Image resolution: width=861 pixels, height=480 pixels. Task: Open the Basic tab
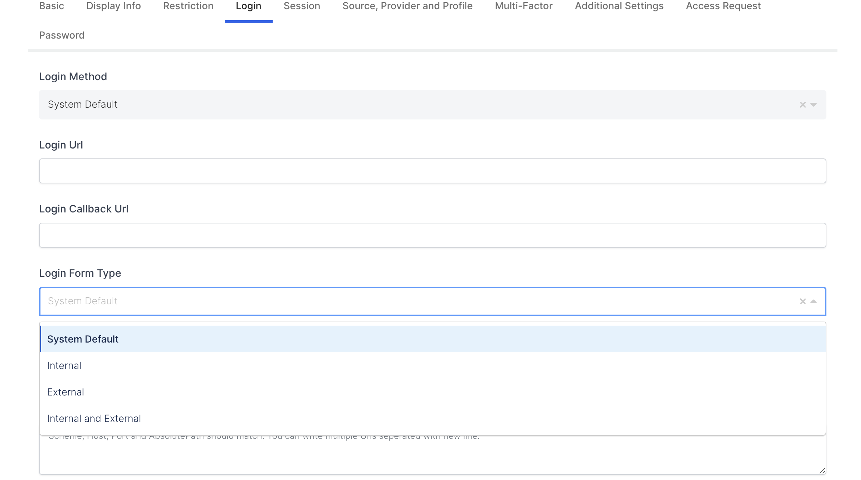(52, 6)
